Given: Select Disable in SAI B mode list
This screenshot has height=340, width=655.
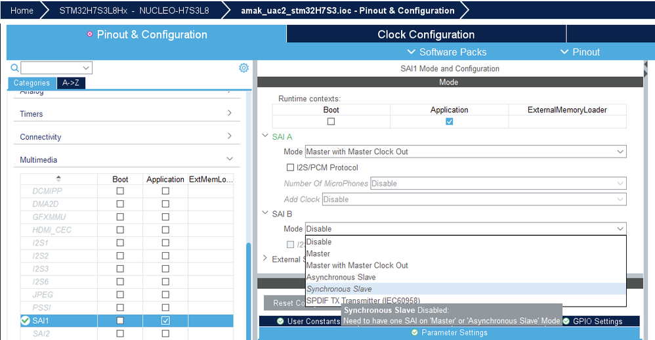Looking at the screenshot, I should coord(466,242).
